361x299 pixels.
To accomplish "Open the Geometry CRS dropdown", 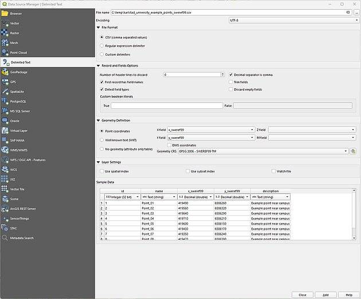I will tap(263, 152).
